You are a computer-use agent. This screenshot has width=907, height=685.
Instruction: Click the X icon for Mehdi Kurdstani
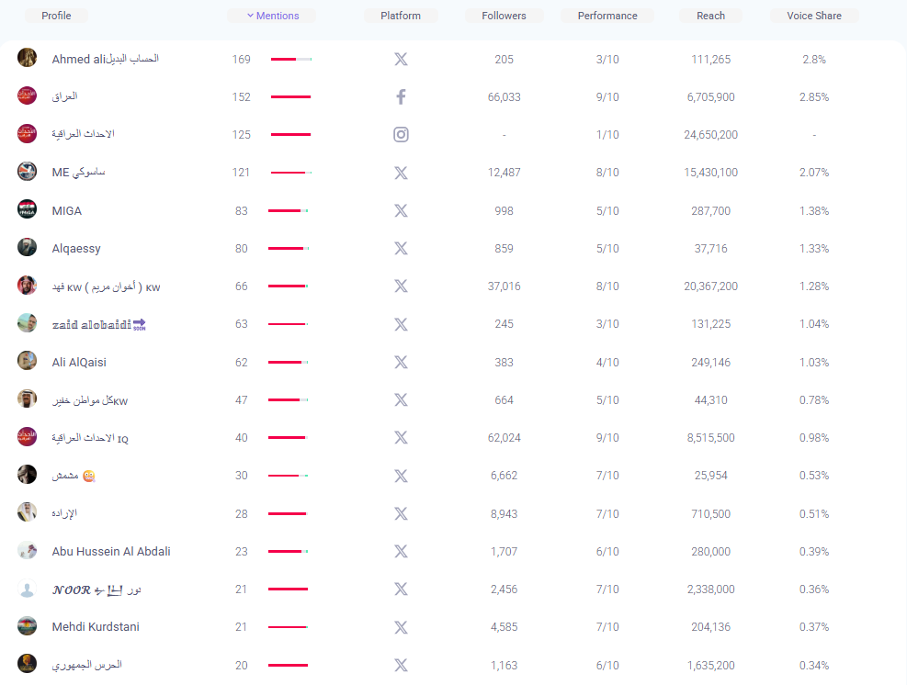click(x=401, y=627)
